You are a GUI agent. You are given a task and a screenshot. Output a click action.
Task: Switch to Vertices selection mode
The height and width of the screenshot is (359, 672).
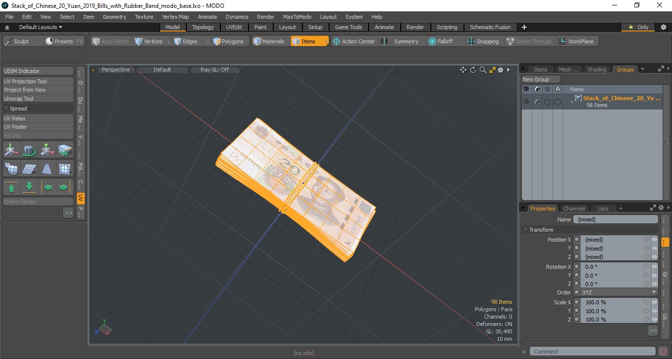[x=152, y=41]
